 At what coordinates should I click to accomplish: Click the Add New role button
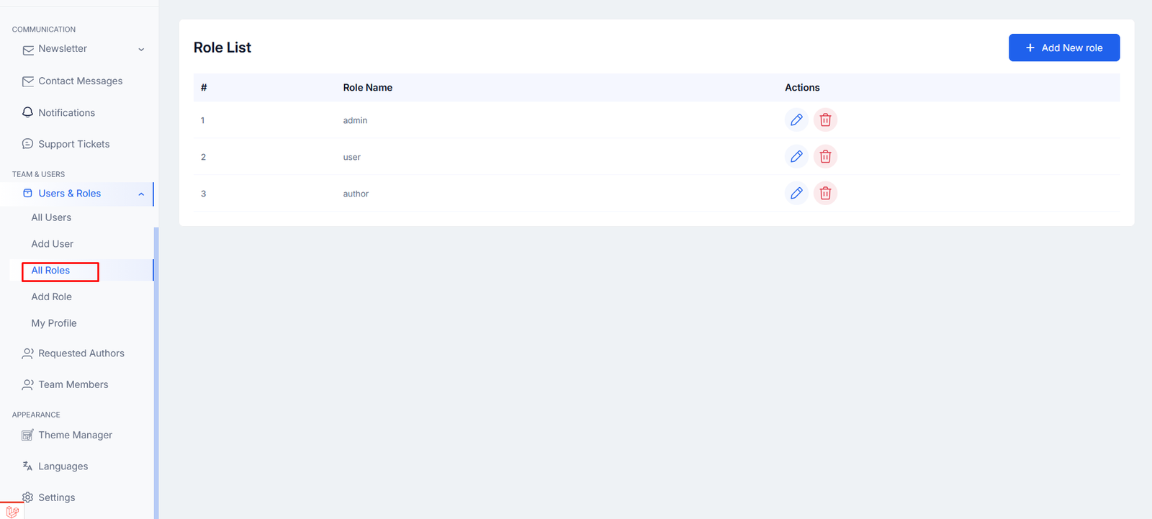[x=1064, y=48]
